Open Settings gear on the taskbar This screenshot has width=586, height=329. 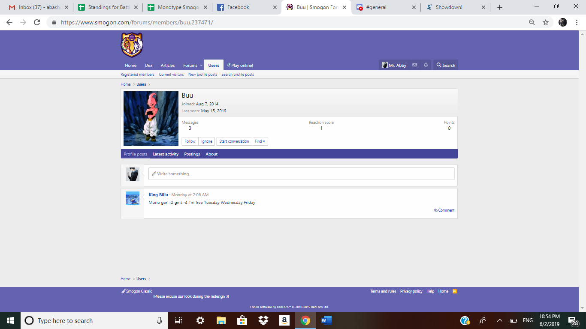click(200, 320)
